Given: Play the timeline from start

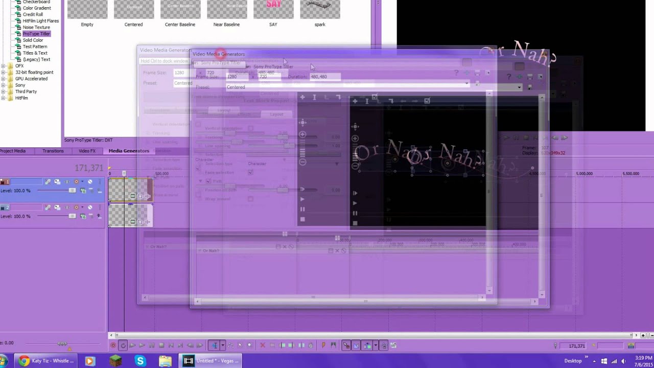Looking at the screenshot, I should (x=132, y=346).
